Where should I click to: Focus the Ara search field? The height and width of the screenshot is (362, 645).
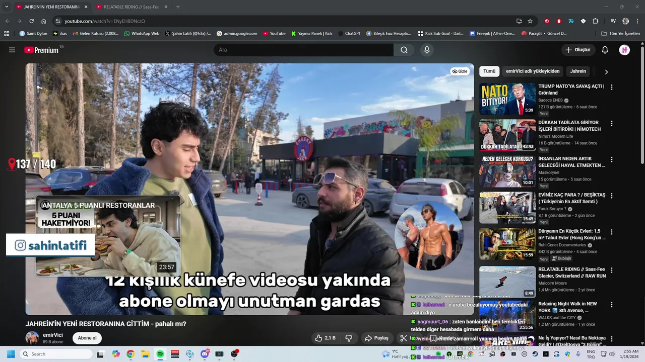click(303, 50)
